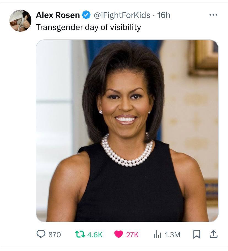The width and height of the screenshot is (228, 251).
Task: Click the reply speech bubble icon
Action: (41, 234)
